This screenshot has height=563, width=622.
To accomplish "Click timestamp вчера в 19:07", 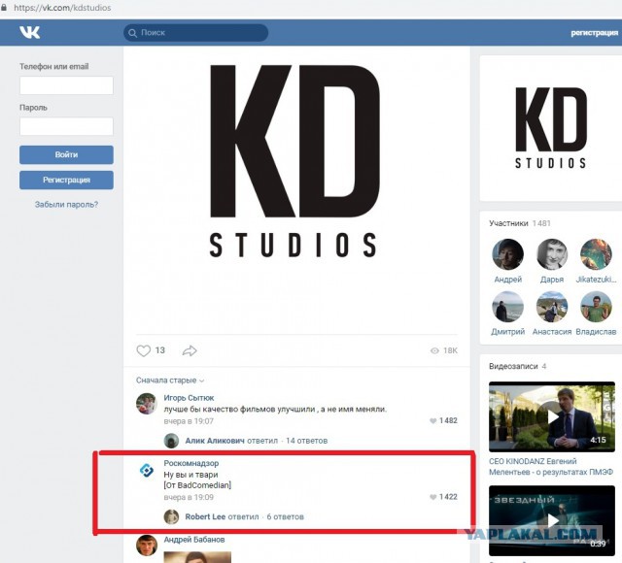I will point(189,420).
